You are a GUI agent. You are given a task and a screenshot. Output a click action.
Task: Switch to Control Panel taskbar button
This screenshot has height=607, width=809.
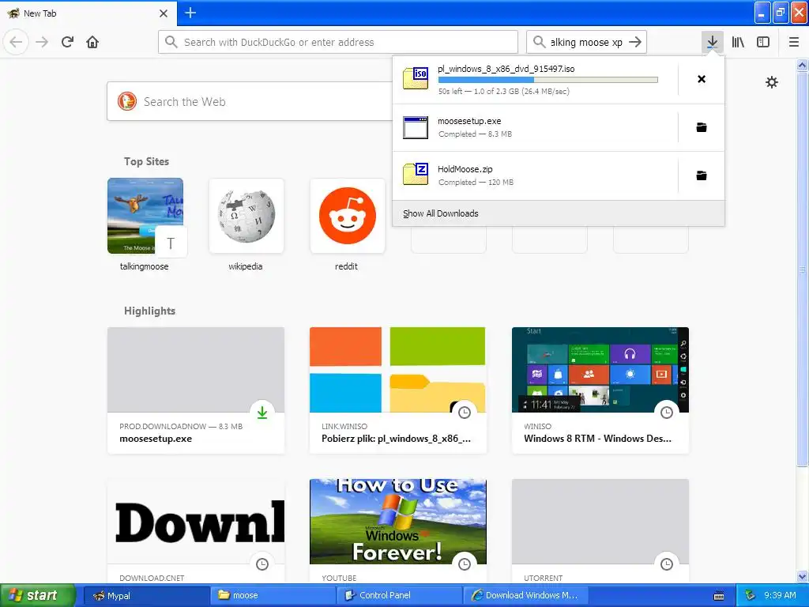[401, 595]
